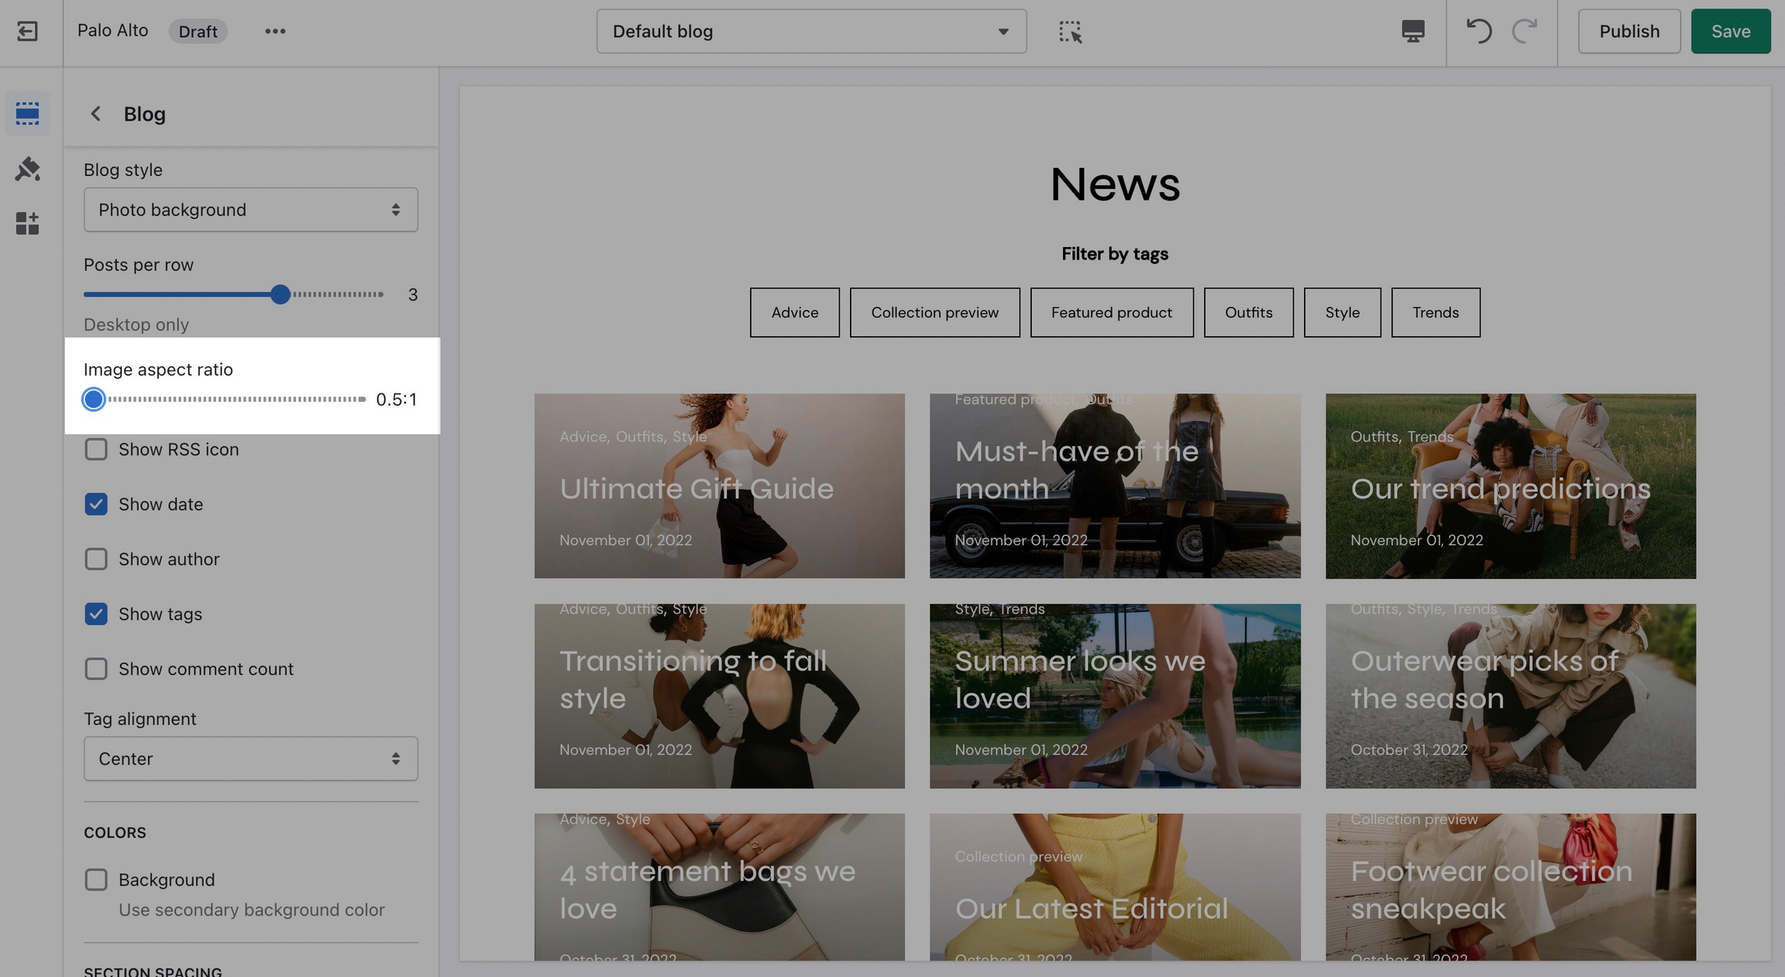
Task: Open the add apps blocks icon
Action: coord(27,223)
